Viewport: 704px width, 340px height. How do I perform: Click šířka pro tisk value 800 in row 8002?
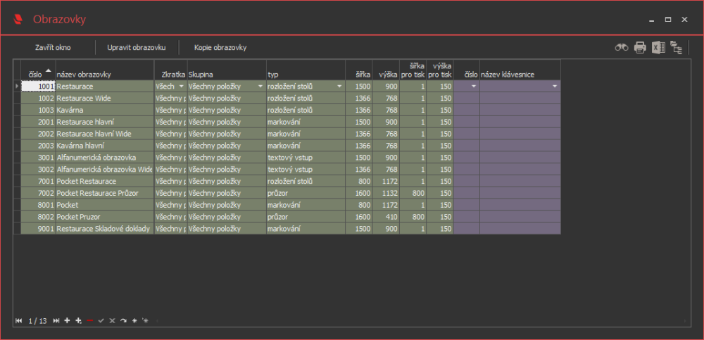coord(413,217)
